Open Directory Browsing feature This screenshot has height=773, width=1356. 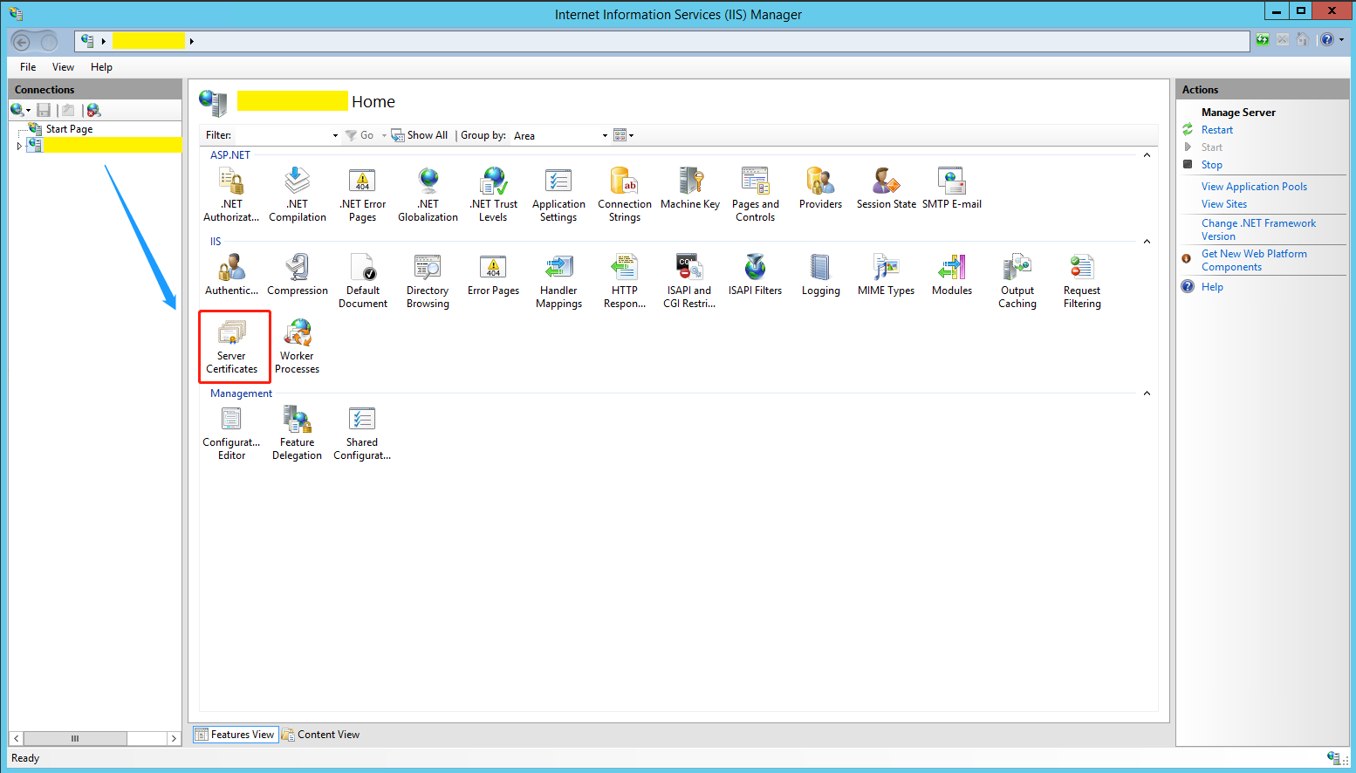[x=428, y=281]
